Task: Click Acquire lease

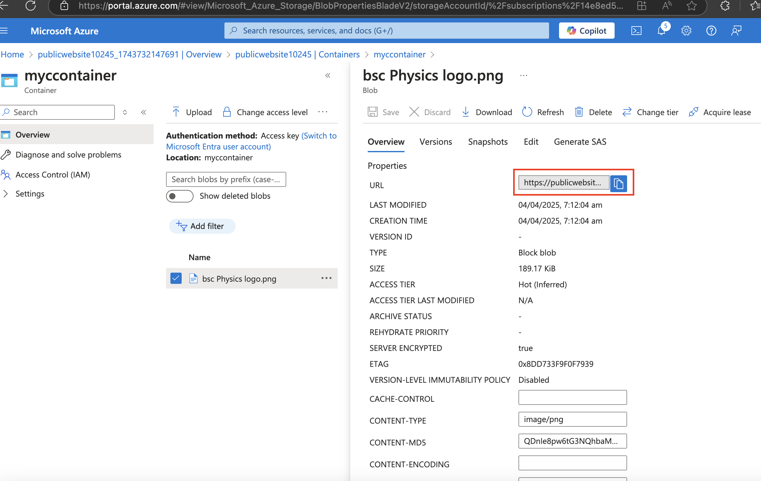Action: (x=719, y=112)
